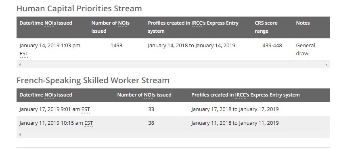Click January 11, 2019 10:15 am cell
Viewport: 339px width, 149px height.
56,123
